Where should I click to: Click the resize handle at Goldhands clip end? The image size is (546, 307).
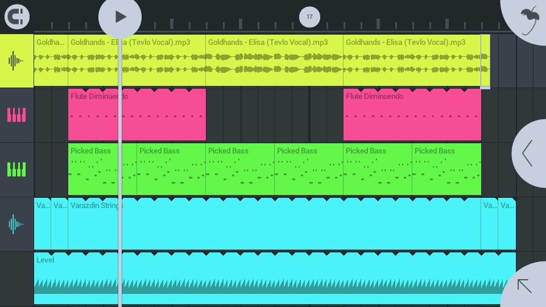tap(485, 61)
